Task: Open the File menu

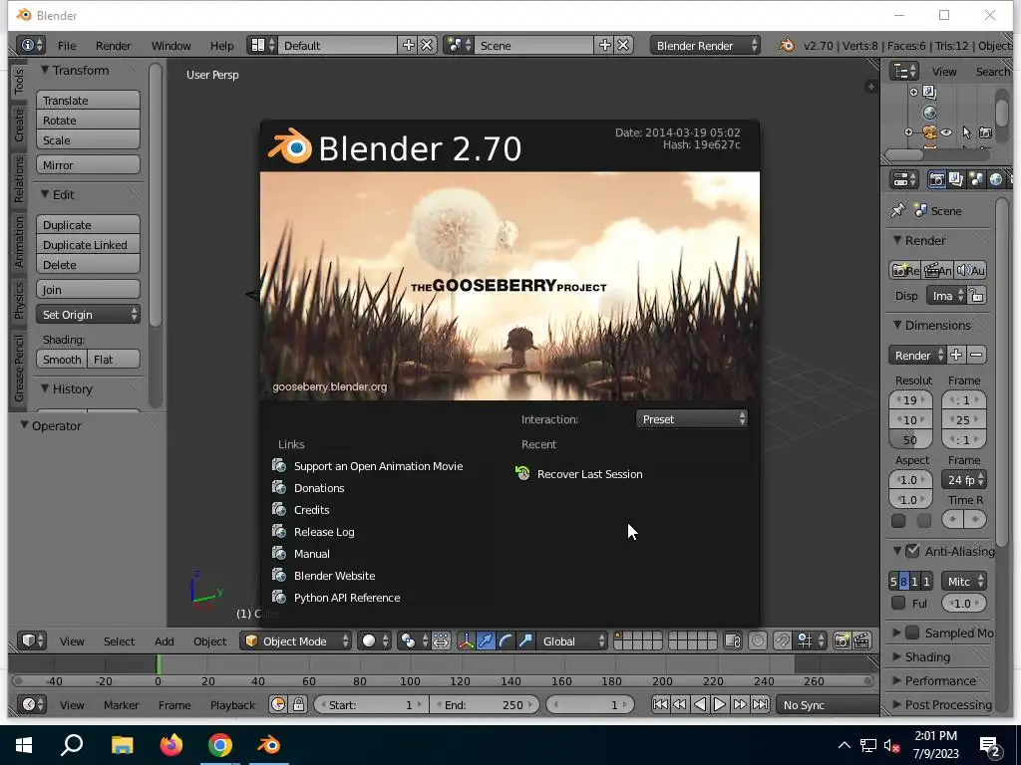Action: point(67,46)
